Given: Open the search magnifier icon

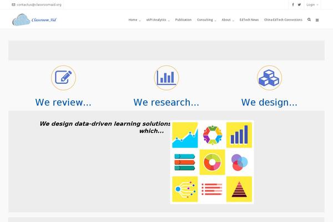Looking at the screenshot, I should [x=309, y=19].
